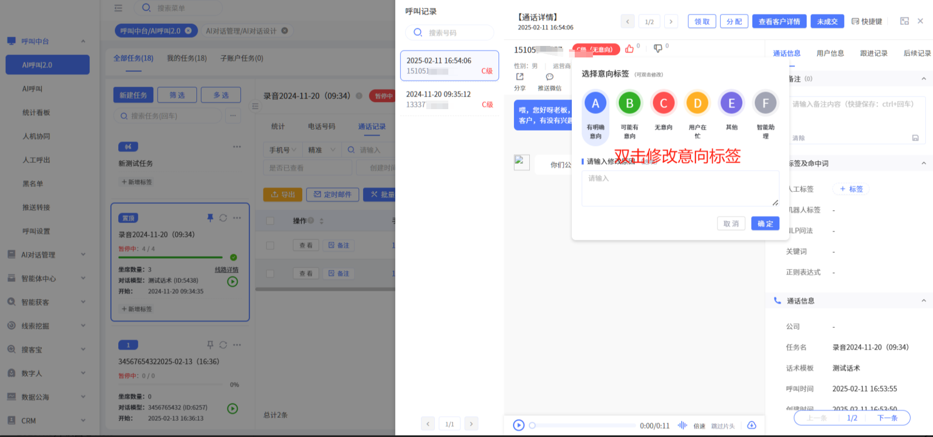Screen dimensions: 933x437
Task: Select intent label A 有明确意向
Action: point(595,103)
